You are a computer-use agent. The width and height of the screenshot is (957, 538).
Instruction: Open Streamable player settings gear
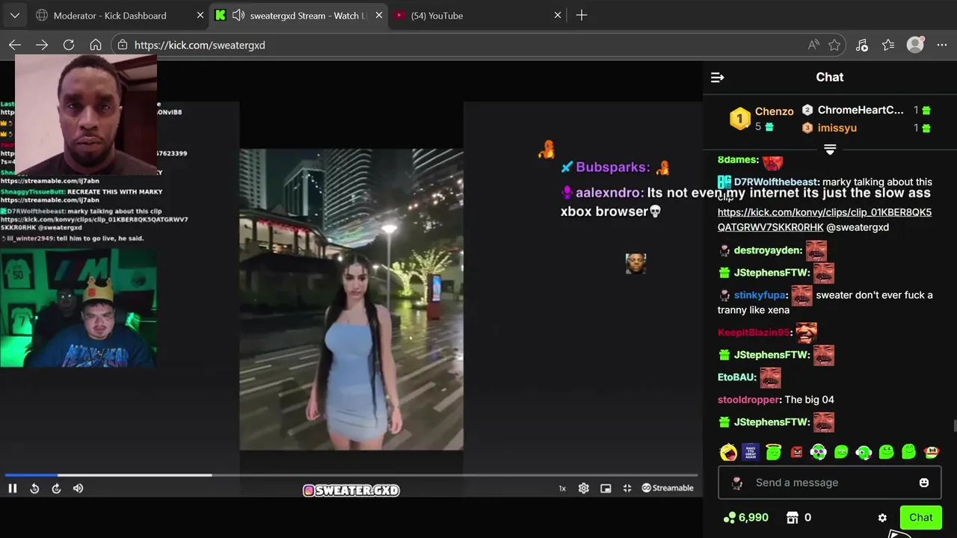(584, 488)
